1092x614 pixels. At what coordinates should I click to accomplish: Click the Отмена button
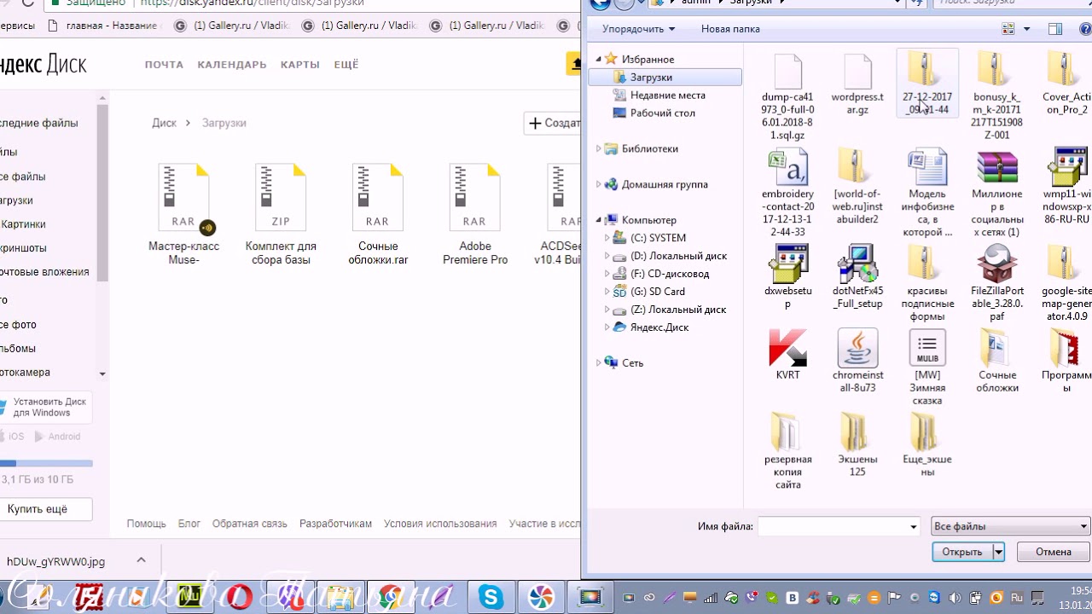coord(1054,552)
